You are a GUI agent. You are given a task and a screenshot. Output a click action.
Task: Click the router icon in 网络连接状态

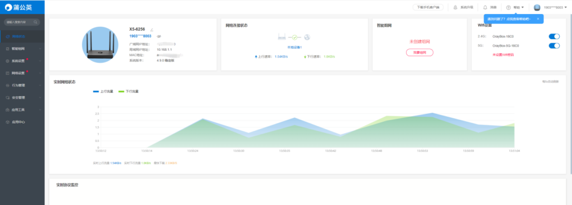(282, 37)
